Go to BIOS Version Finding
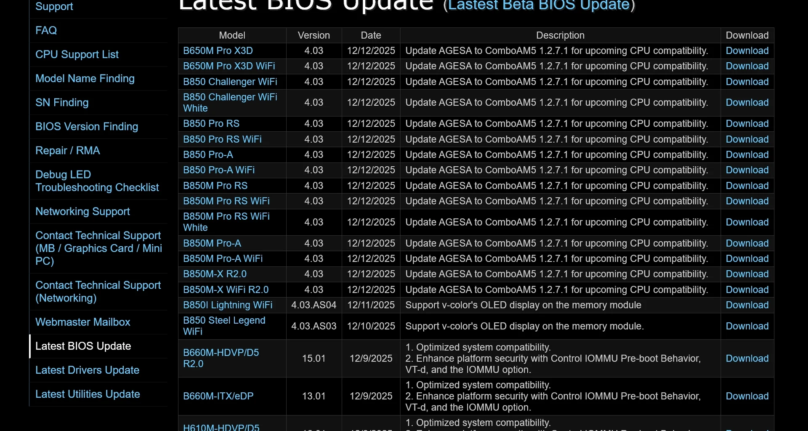The width and height of the screenshot is (808, 431). click(87, 126)
